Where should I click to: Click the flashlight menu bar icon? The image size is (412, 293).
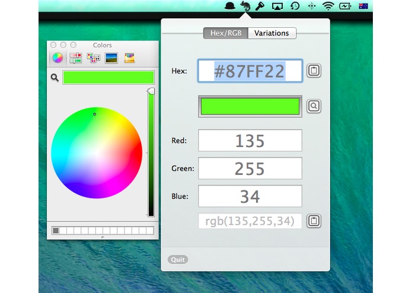pyautogui.click(x=260, y=6)
